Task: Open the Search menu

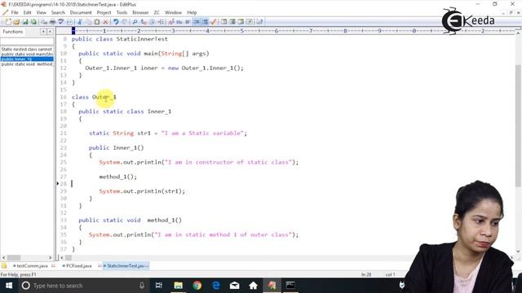Action: [x=58, y=13]
